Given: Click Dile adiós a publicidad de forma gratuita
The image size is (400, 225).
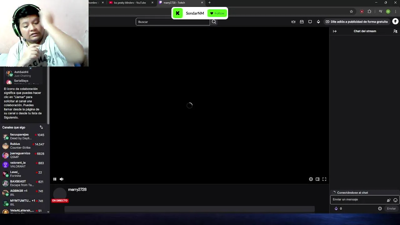Looking at the screenshot, I should [357, 22].
